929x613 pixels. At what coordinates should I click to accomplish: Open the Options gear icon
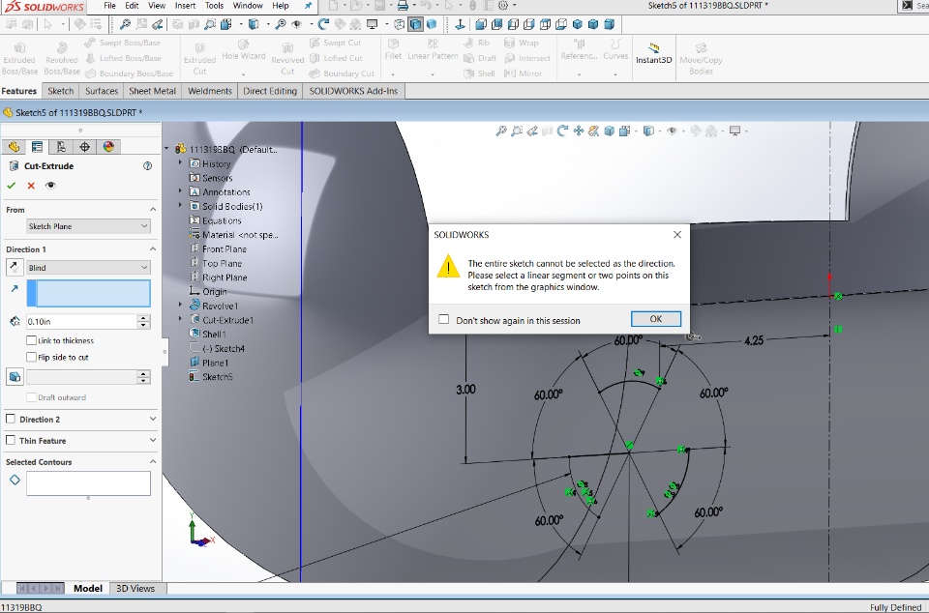503,6
